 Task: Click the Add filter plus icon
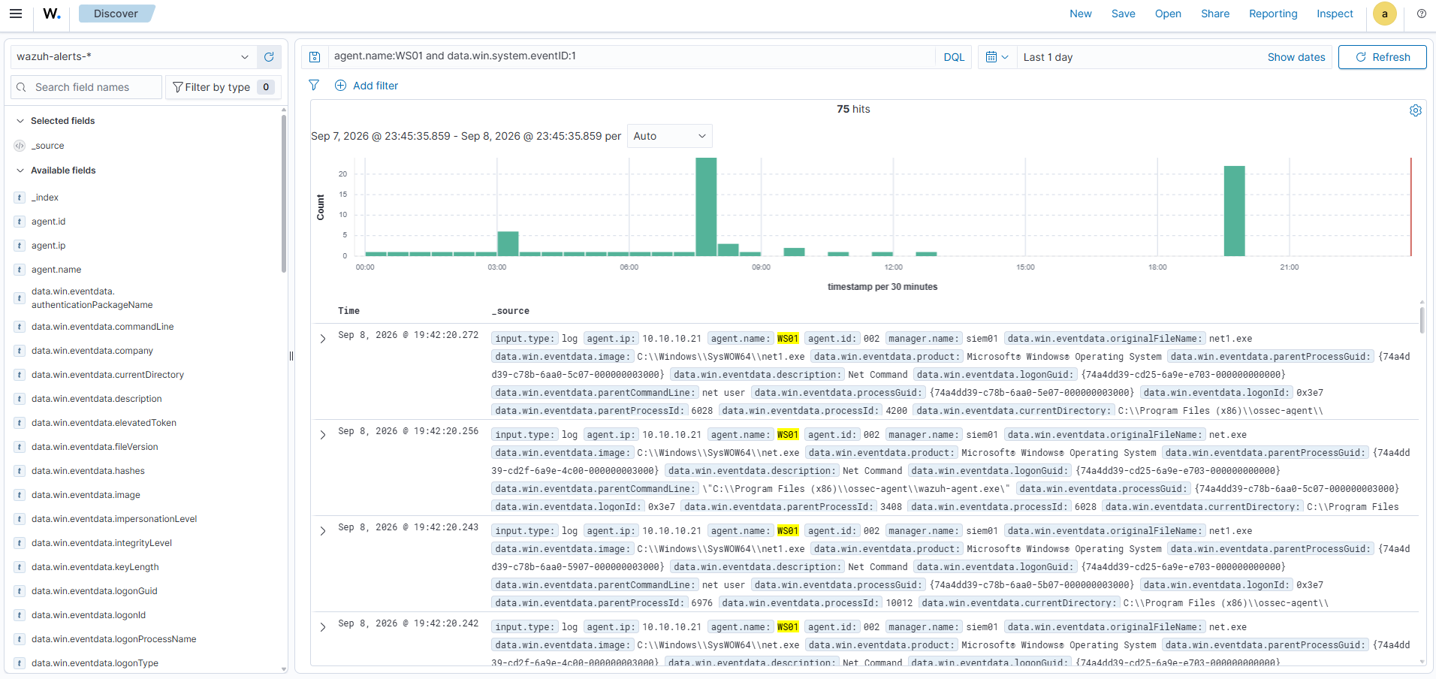[x=340, y=86]
